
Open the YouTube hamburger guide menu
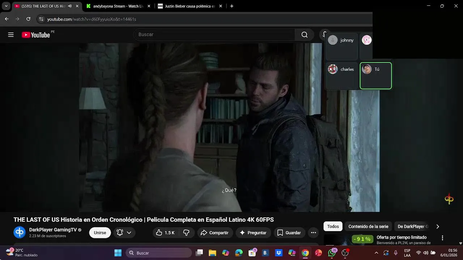(11, 35)
